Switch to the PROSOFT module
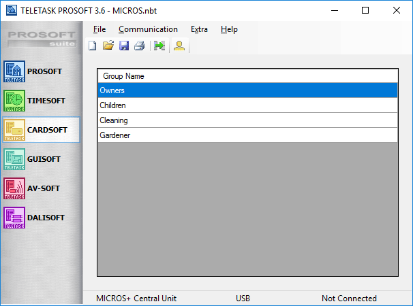The image size is (413, 306). click(x=41, y=71)
